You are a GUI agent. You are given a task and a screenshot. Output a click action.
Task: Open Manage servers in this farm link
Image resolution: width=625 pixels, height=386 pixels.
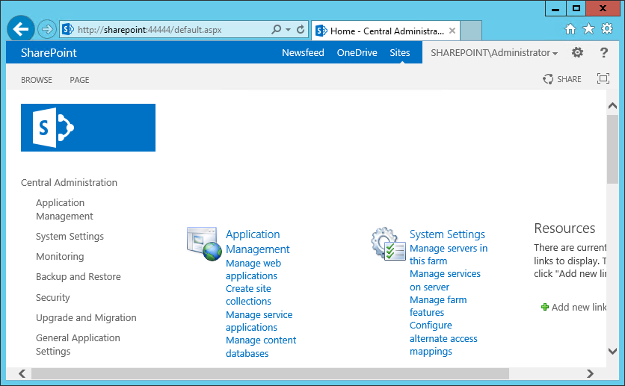(449, 255)
